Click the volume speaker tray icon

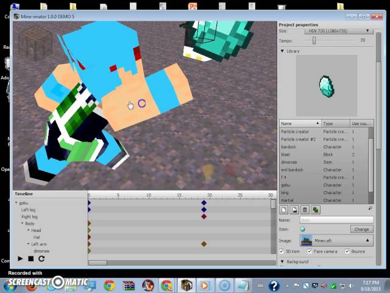(x=351, y=286)
